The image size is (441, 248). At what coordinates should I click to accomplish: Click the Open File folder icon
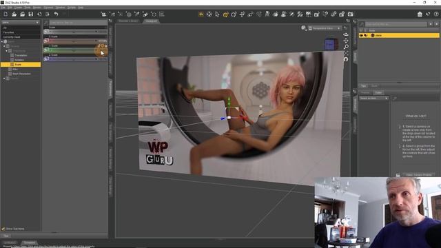point(14,14)
